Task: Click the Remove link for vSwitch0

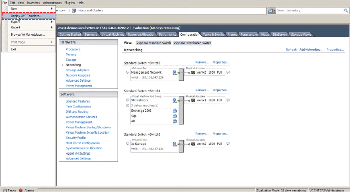Action: 202,62
